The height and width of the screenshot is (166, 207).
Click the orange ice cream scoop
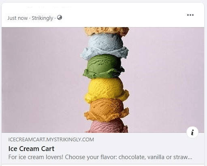click(x=106, y=110)
